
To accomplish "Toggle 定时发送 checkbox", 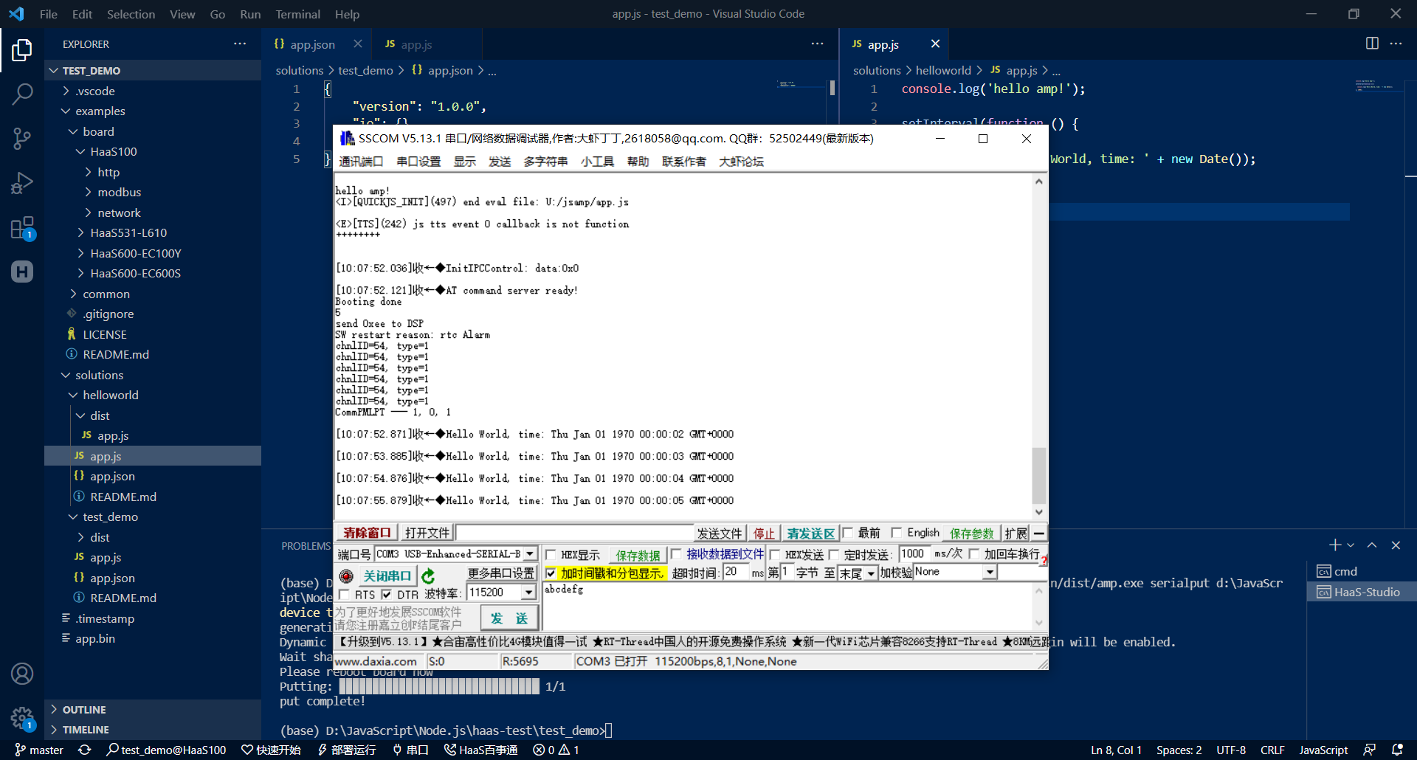I will (x=833, y=555).
